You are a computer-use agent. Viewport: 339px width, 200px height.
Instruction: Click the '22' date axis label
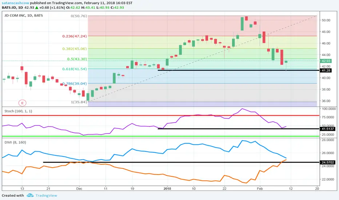(x=224, y=188)
